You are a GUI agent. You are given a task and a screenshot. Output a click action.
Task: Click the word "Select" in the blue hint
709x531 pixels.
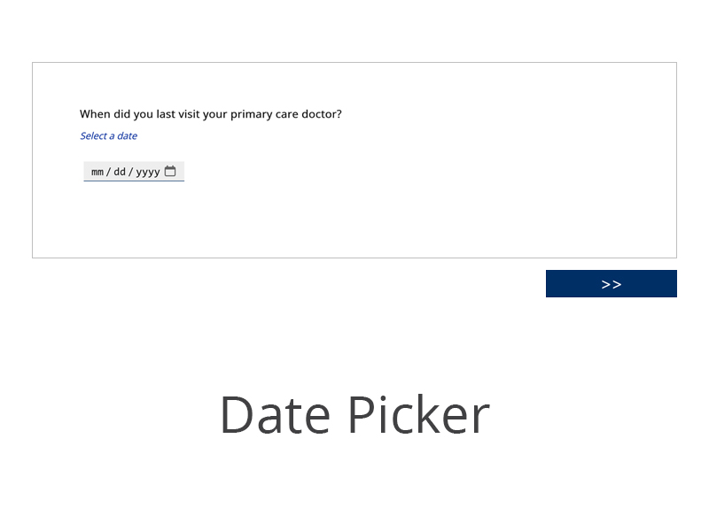(94, 136)
